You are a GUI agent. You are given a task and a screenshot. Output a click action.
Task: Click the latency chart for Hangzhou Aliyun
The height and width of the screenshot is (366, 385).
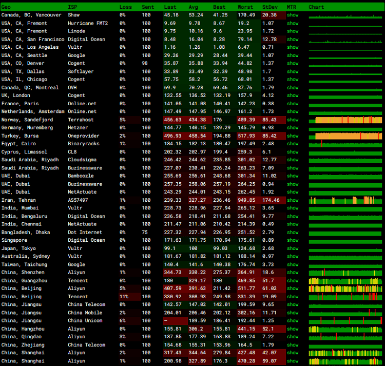pyautogui.click(x=345, y=329)
